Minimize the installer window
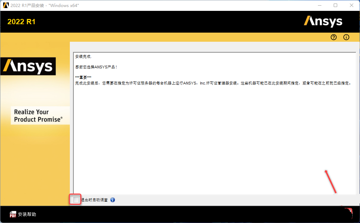This screenshot has height=223, width=360. pos(320,5)
